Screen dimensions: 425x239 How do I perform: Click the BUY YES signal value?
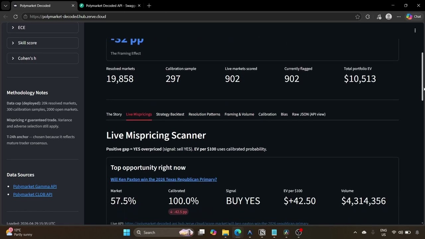(243, 201)
